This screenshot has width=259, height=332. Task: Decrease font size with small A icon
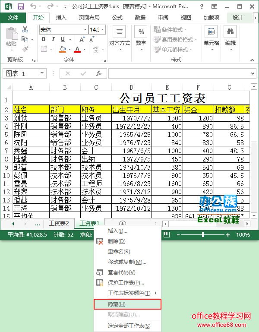coord(92,39)
